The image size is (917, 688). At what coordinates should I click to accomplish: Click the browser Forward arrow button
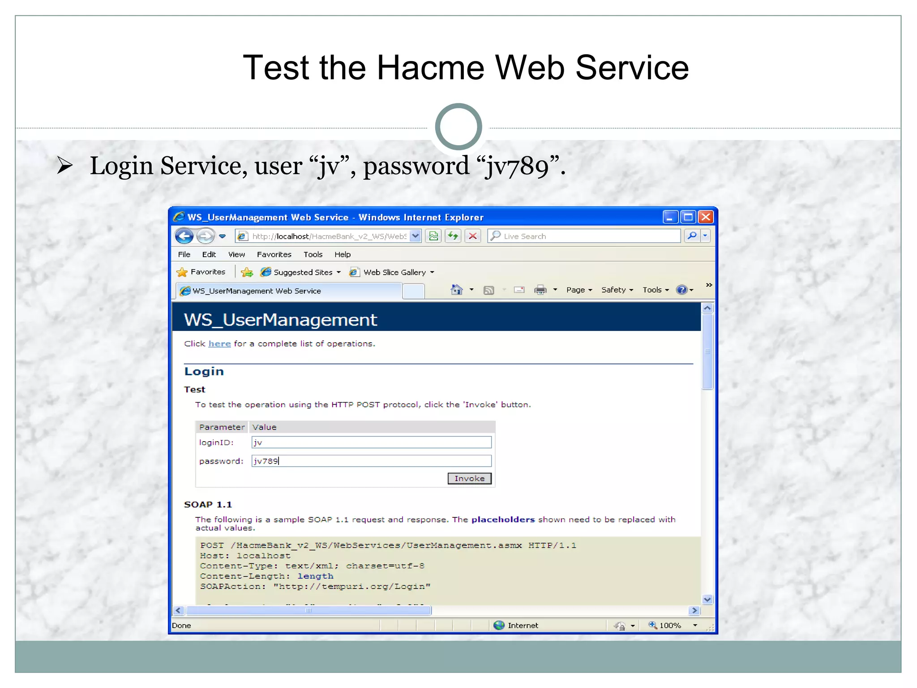pyautogui.click(x=206, y=236)
